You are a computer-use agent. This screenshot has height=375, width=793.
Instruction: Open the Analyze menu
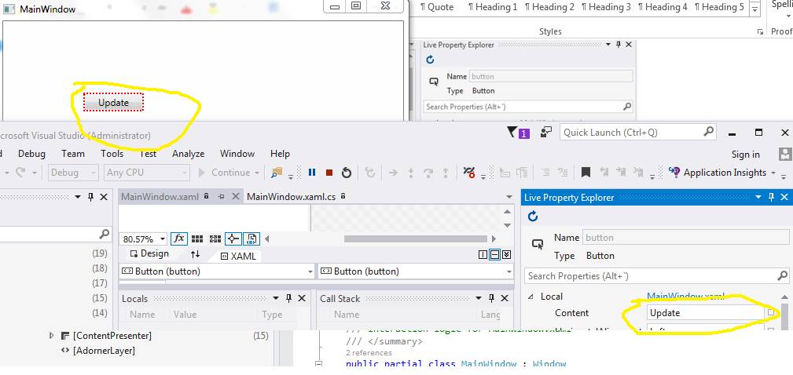[188, 154]
